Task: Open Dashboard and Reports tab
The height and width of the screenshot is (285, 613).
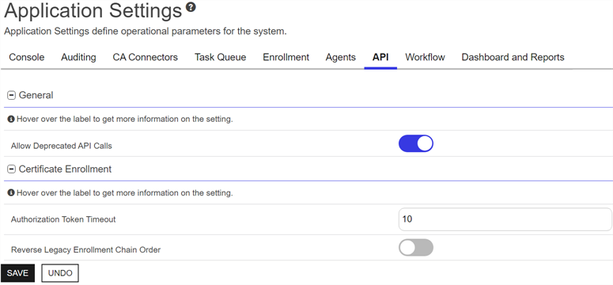Action: pos(513,57)
